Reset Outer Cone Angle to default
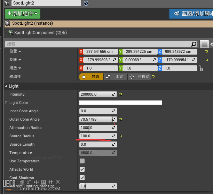The image size is (213, 194). coord(121,119)
